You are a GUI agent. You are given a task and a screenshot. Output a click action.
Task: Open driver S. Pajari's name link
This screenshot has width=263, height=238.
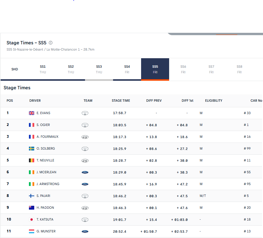[x=43, y=196]
